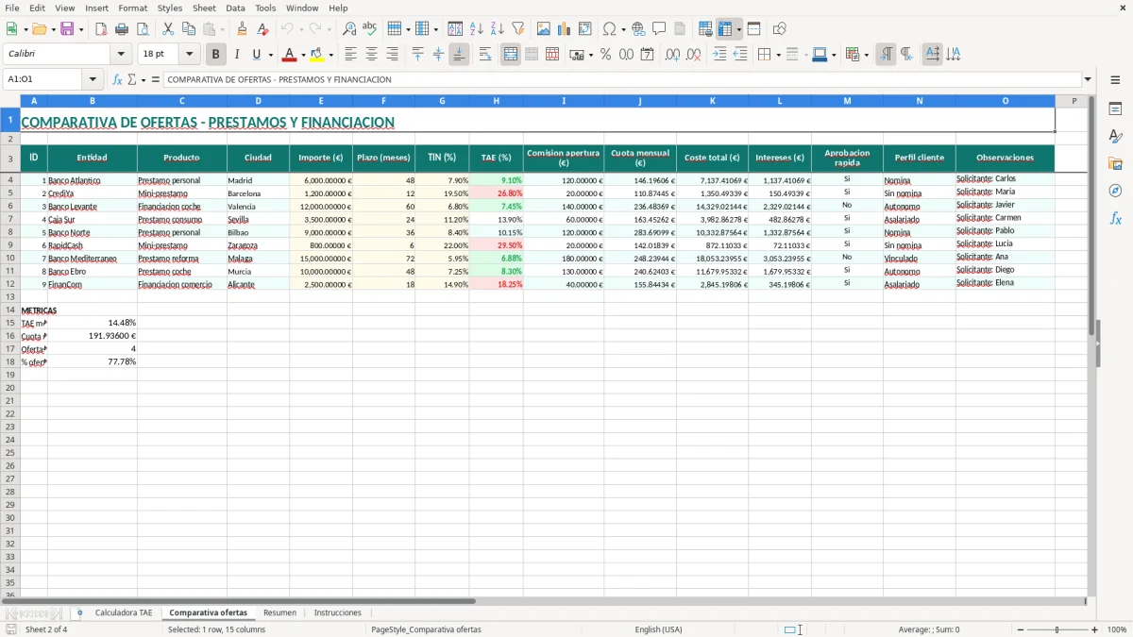Click the Add decimal place icon
The height and width of the screenshot is (637, 1133).
(672, 55)
